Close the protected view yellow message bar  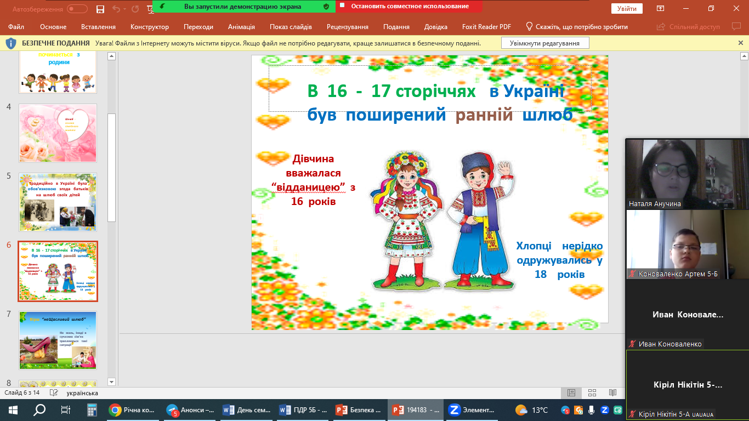(x=741, y=43)
